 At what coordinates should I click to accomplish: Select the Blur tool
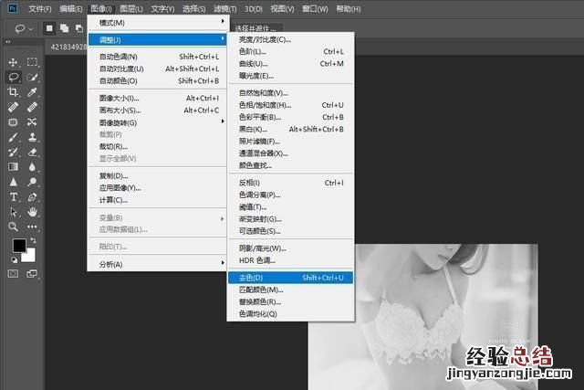pyautogui.click(x=32, y=166)
